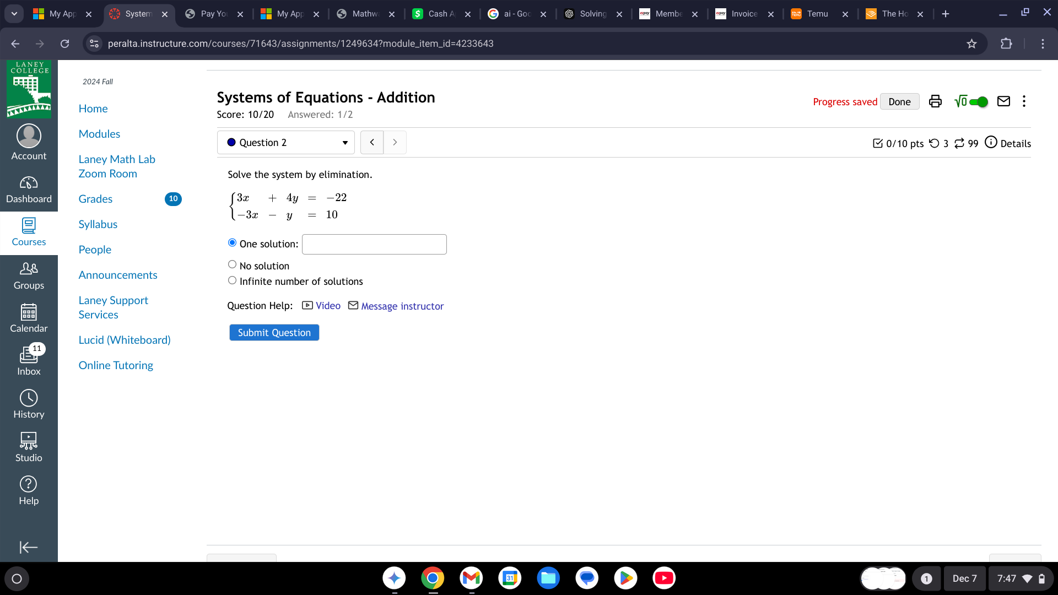The image size is (1058, 595).
Task: Click the Details info icon
Action: tap(991, 143)
